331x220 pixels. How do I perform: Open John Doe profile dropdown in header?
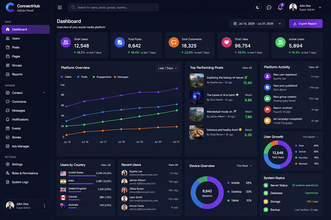tap(305, 7)
